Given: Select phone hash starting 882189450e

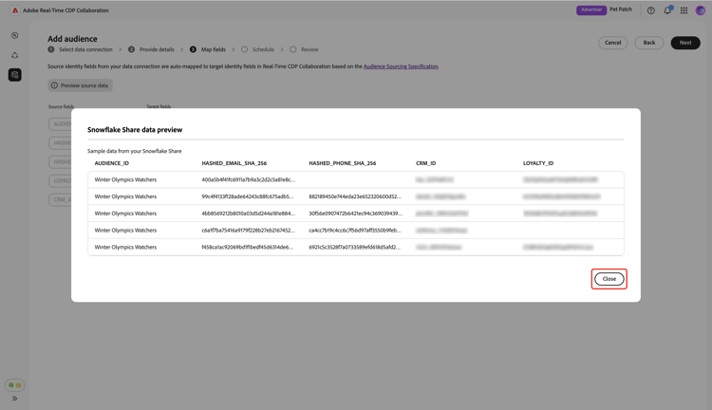Looking at the screenshot, I should (355, 196).
